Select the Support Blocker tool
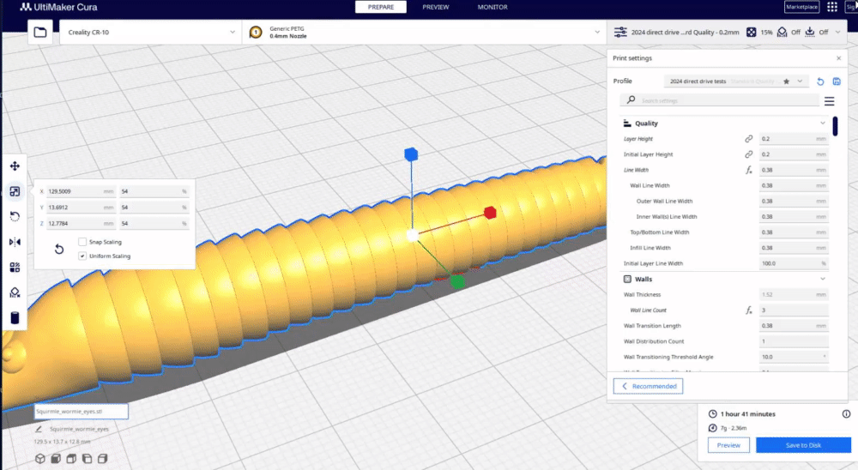 pos(15,292)
